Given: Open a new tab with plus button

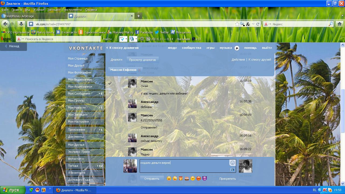Looking at the screenshot, I should (x=139, y=16).
